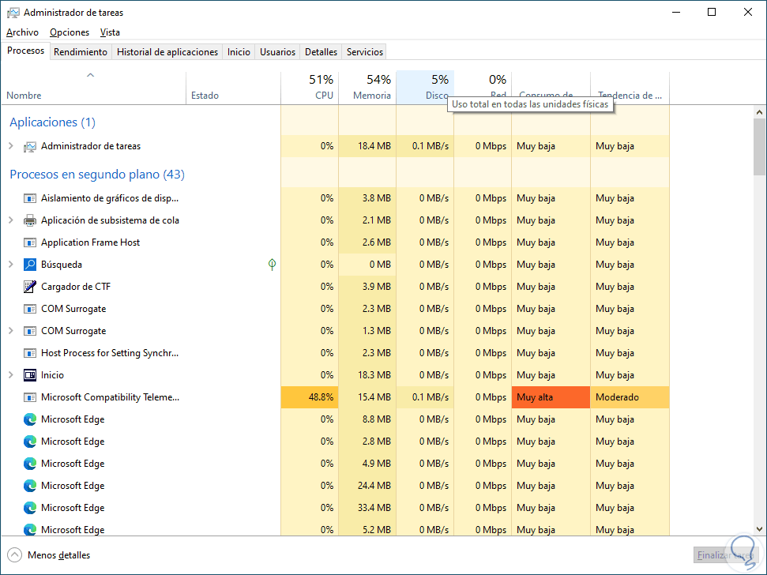
Task: Click the 18.3 MB memory cell of Inicio
Action: (x=367, y=375)
